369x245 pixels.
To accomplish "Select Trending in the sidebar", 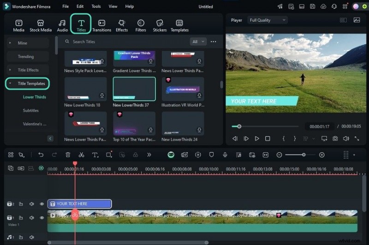I will 26,57.
